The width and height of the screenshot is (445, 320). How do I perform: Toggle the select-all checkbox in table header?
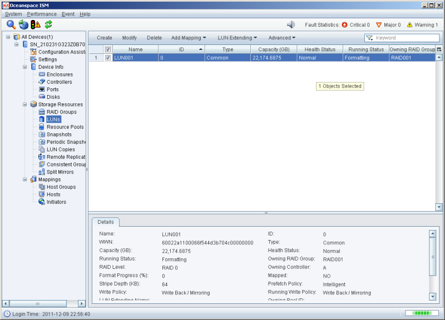(x=108, y=49)
